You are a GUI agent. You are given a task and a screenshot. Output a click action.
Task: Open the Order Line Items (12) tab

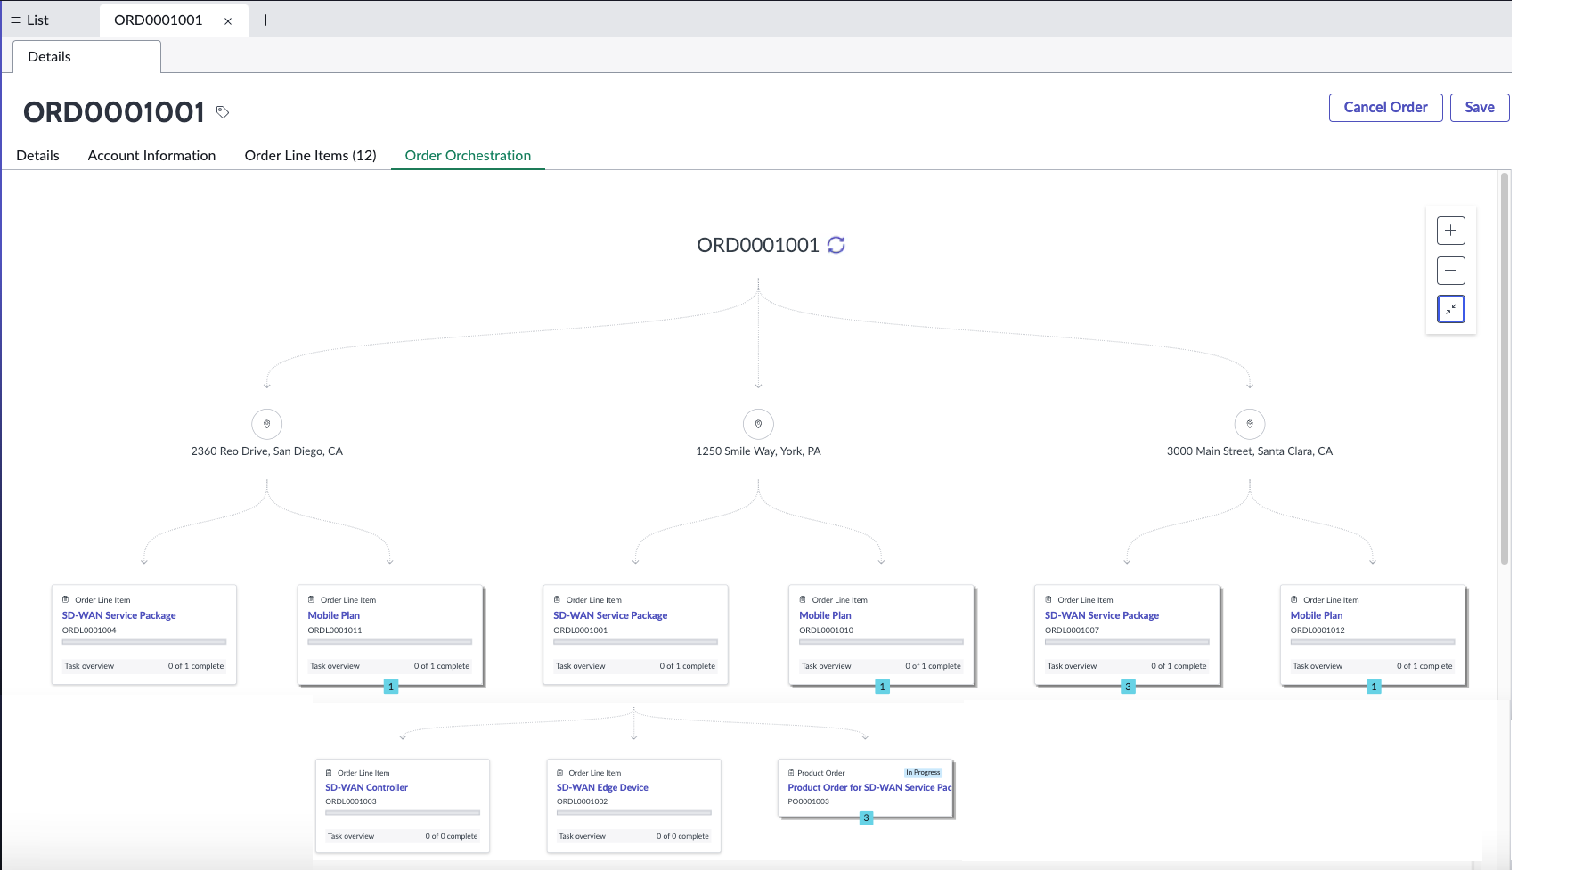click(311, 155)
